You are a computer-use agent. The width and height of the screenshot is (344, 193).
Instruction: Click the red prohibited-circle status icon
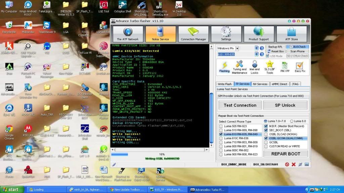coord(287,164)
